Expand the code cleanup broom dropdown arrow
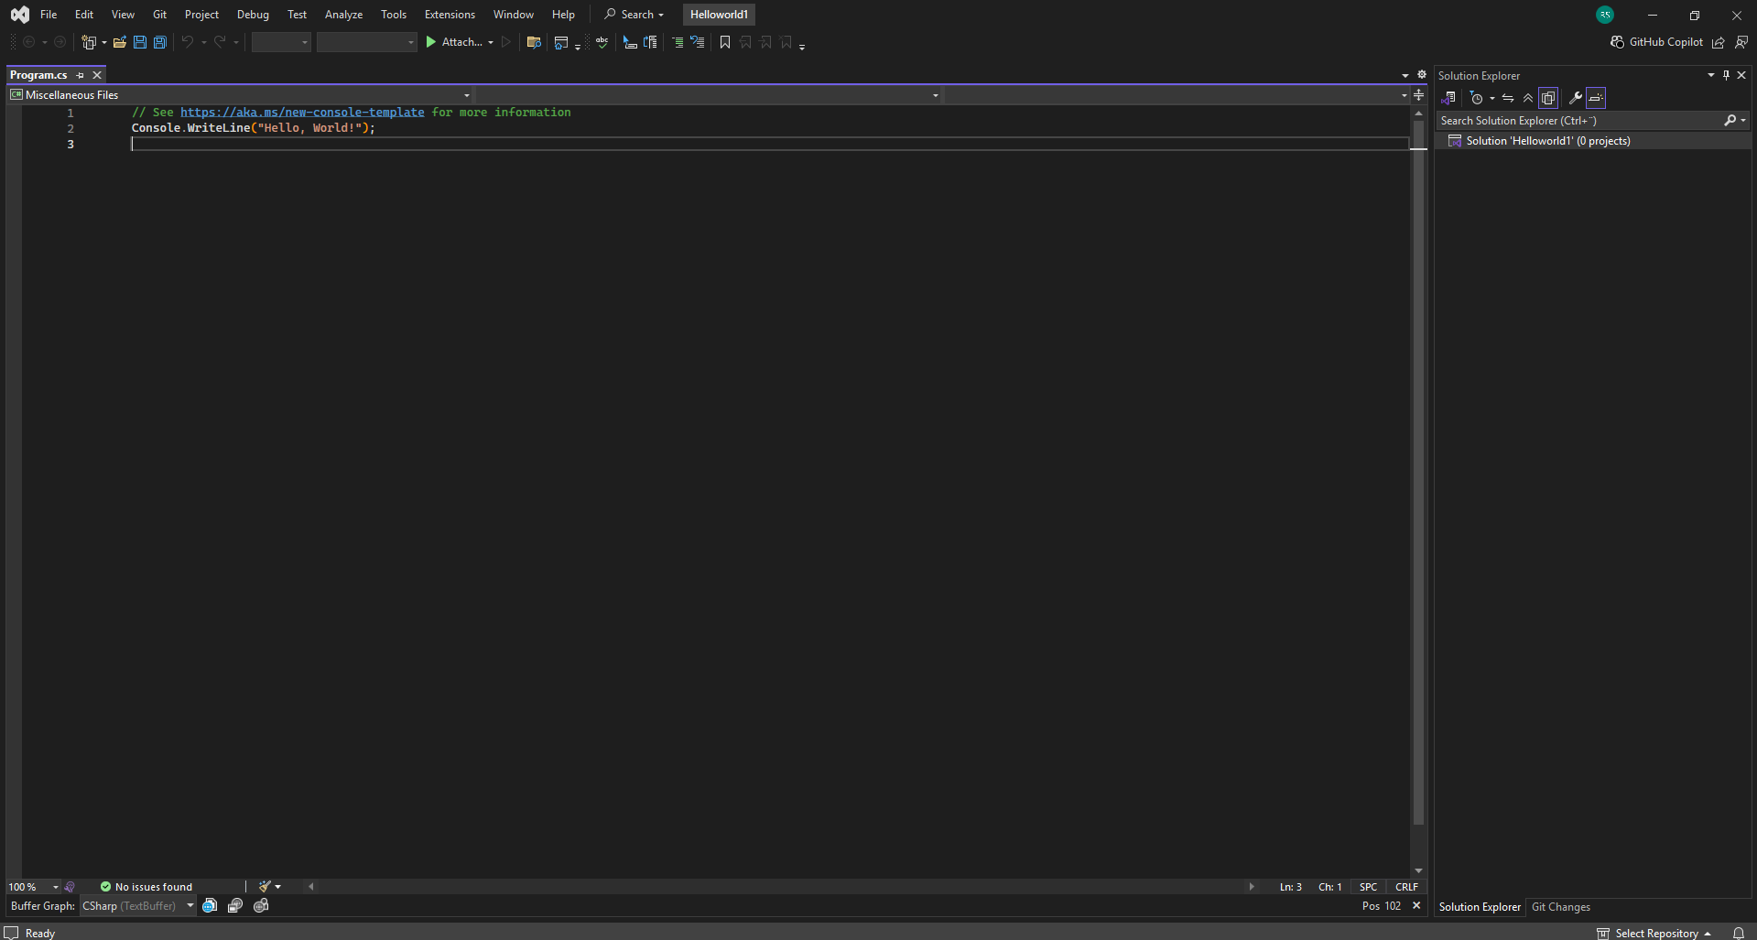Screen dimensions: 1757x940 277,887
